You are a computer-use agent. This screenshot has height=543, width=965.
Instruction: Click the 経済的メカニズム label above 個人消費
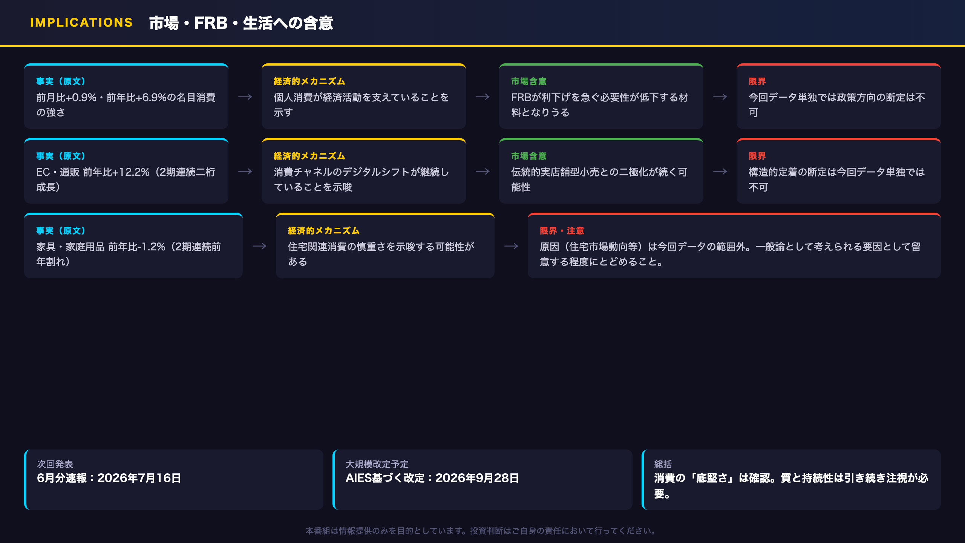pos(309,81)
